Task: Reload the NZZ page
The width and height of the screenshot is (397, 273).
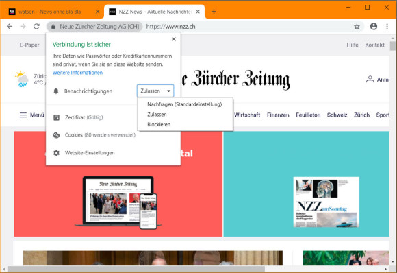Action: (36, 26)
